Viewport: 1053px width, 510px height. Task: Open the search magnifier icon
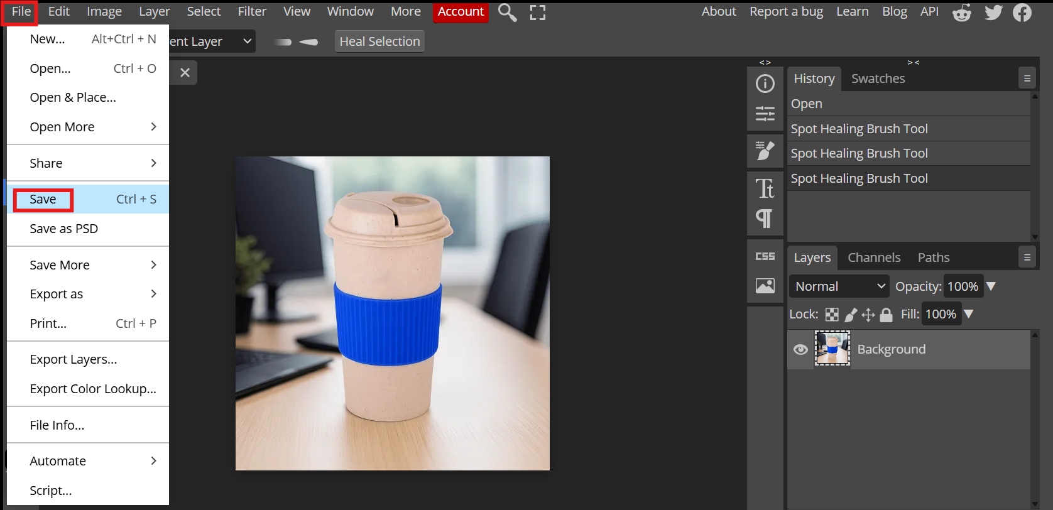(508, 12)
